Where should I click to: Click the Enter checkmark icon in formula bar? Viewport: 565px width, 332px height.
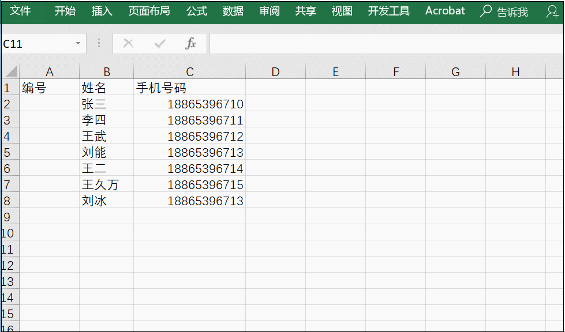(x=160, y=44)
